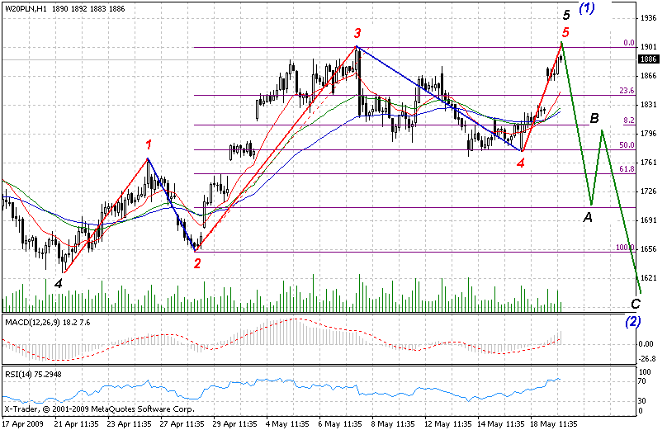
Task: Click the blue (2) wave label
Action: click(x=632, y=322)
